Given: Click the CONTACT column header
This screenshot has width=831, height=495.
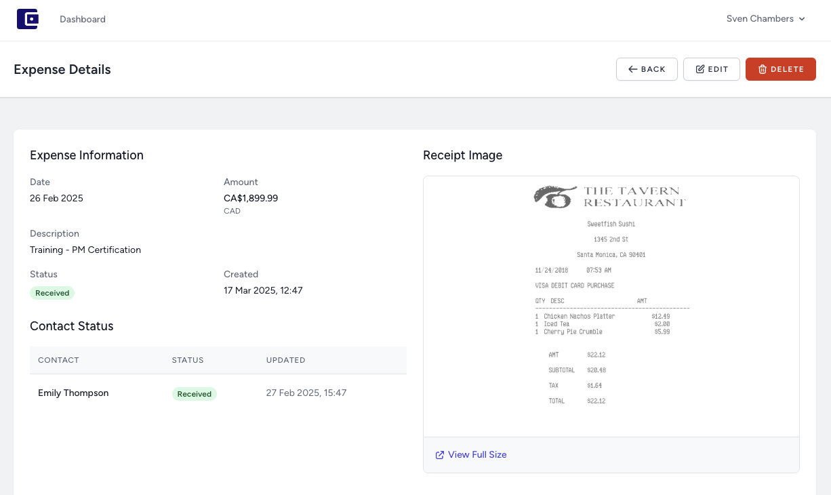Looking at the screenshot, I should coord(58,360).
